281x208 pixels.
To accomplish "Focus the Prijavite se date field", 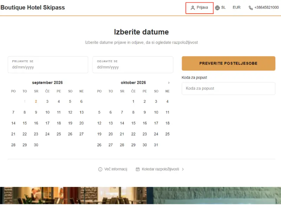I will pyautogui.click(x=48, y=65).
